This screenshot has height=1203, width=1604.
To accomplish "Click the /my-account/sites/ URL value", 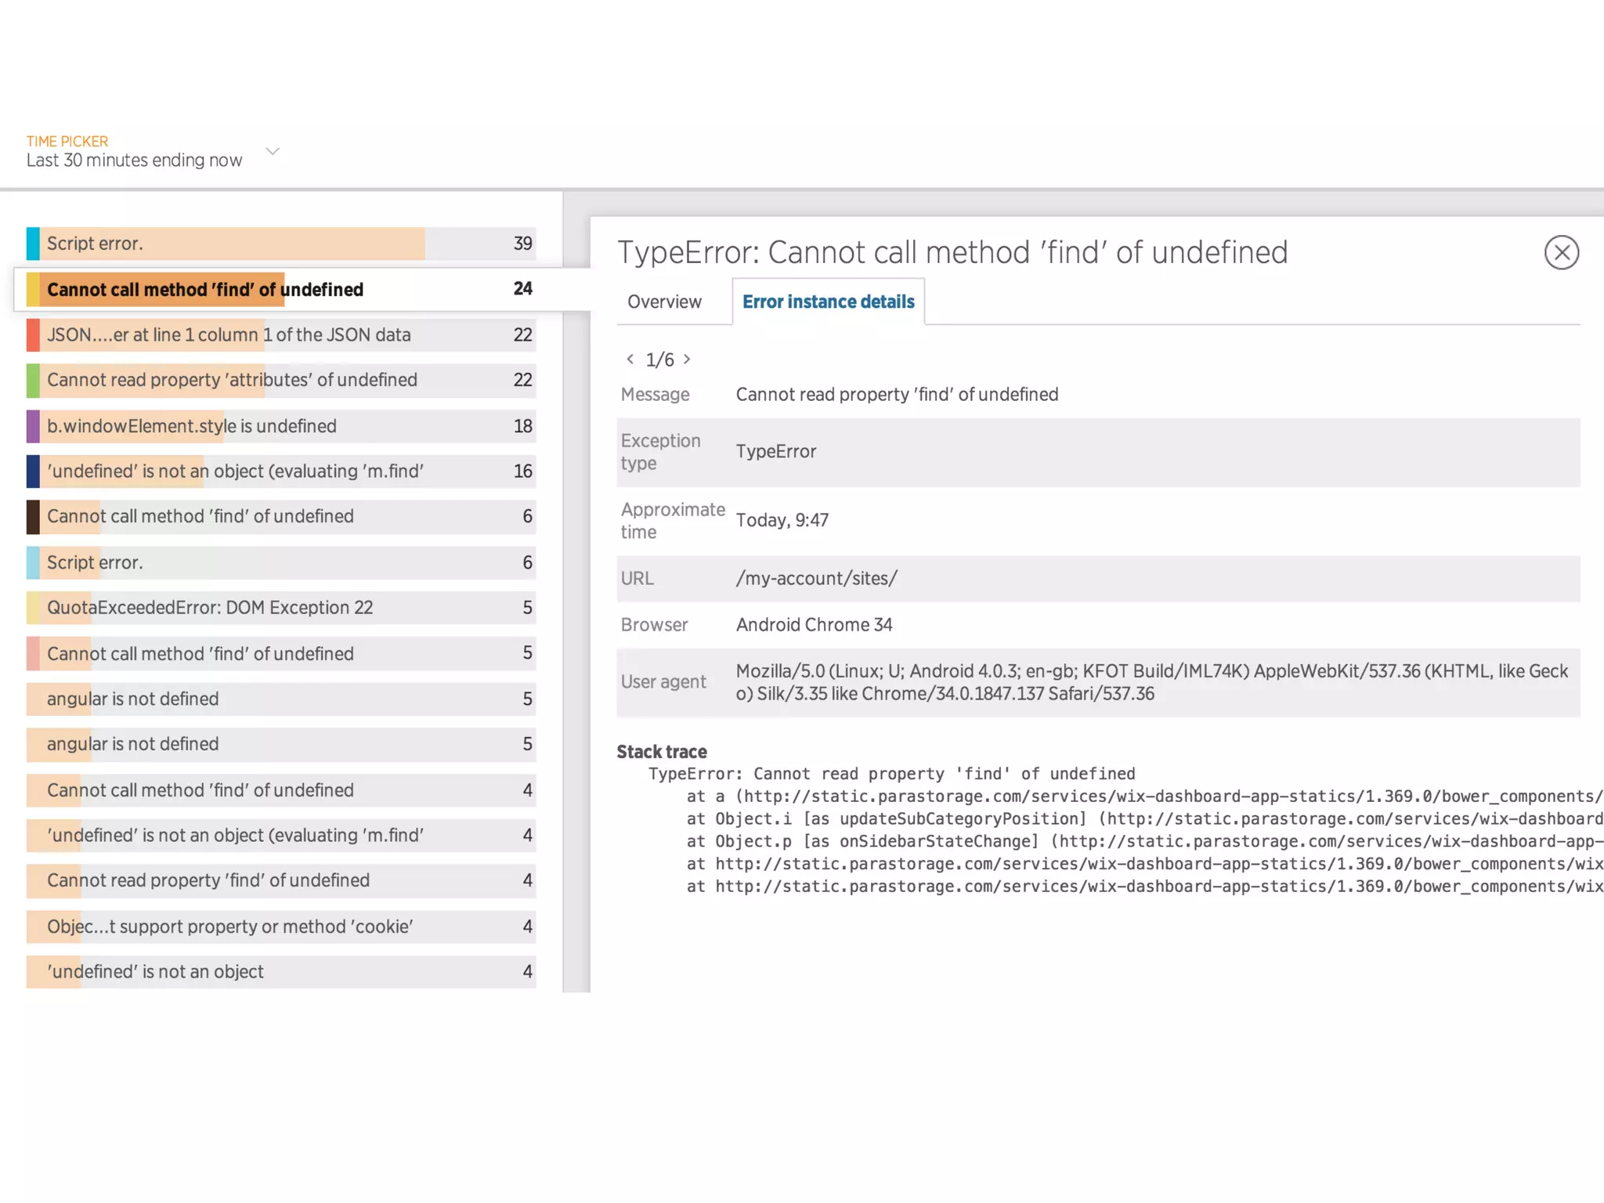I will [816, 579].
